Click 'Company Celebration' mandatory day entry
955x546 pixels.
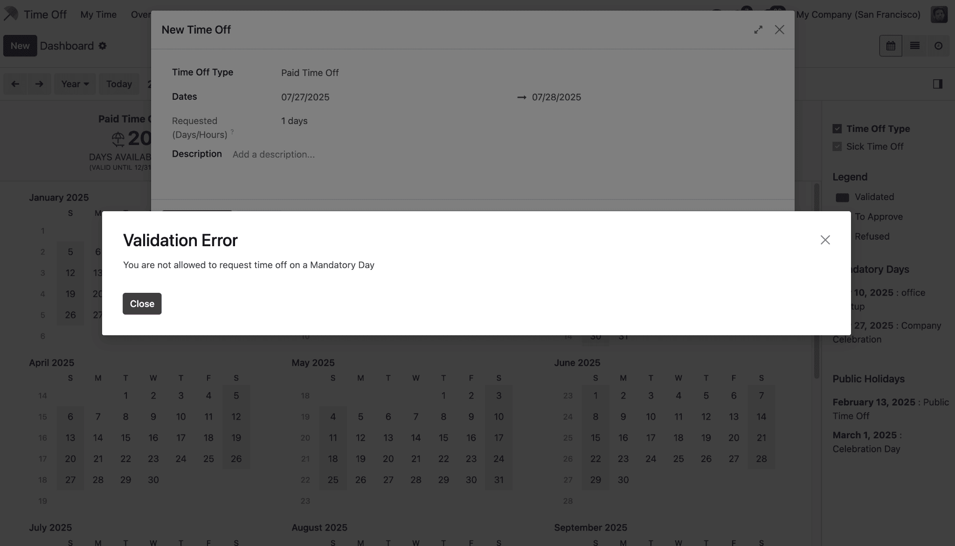point(887,332)
